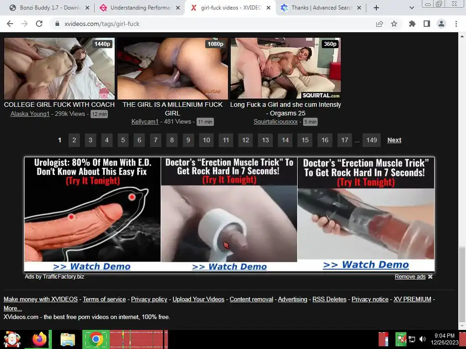Open the XV PREMIUM link
This screenshot has height=349, width=466.
(x=412, y=299)
